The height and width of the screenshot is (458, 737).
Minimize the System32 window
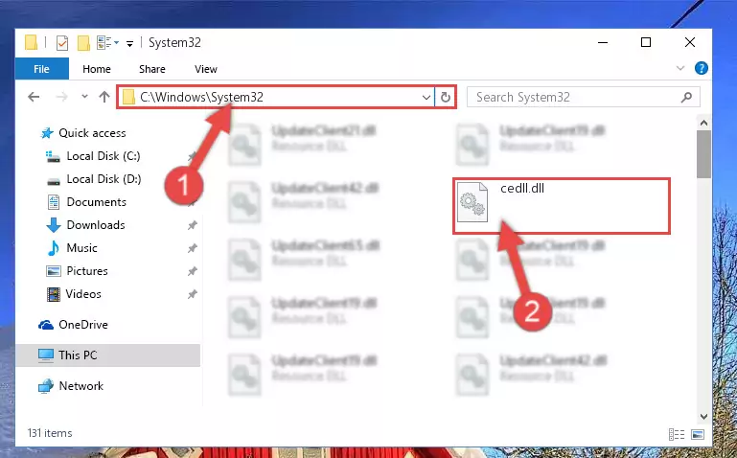click(603, 42)
